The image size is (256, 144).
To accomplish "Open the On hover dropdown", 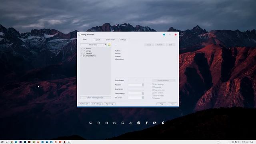I will click(x=136, y=98).
